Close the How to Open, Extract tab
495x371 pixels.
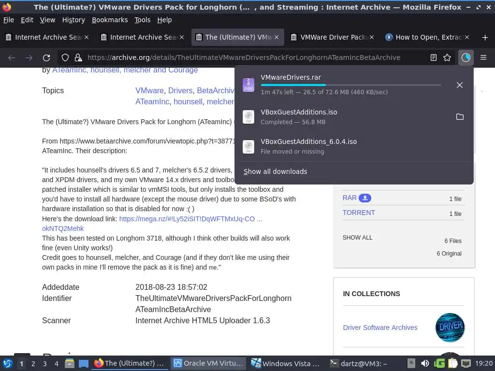pyautogui.click(x=467, y=37)
